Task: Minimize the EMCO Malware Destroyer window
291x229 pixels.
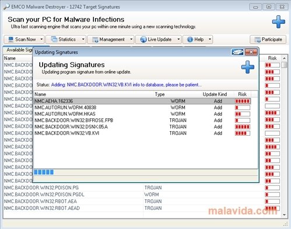Action: click(x=255, y=7)
